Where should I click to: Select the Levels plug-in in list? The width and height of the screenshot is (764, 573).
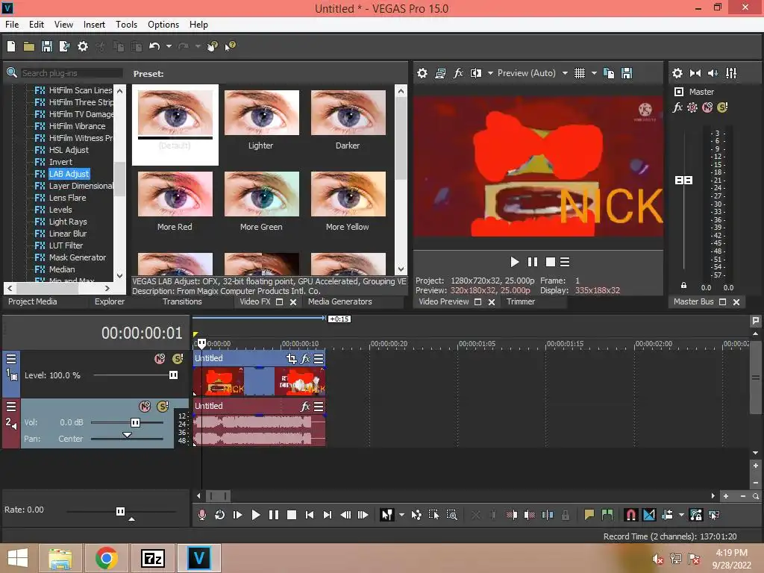pos(60,210)
